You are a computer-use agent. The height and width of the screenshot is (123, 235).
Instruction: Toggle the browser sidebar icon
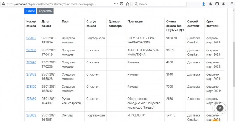pos(217,4)
